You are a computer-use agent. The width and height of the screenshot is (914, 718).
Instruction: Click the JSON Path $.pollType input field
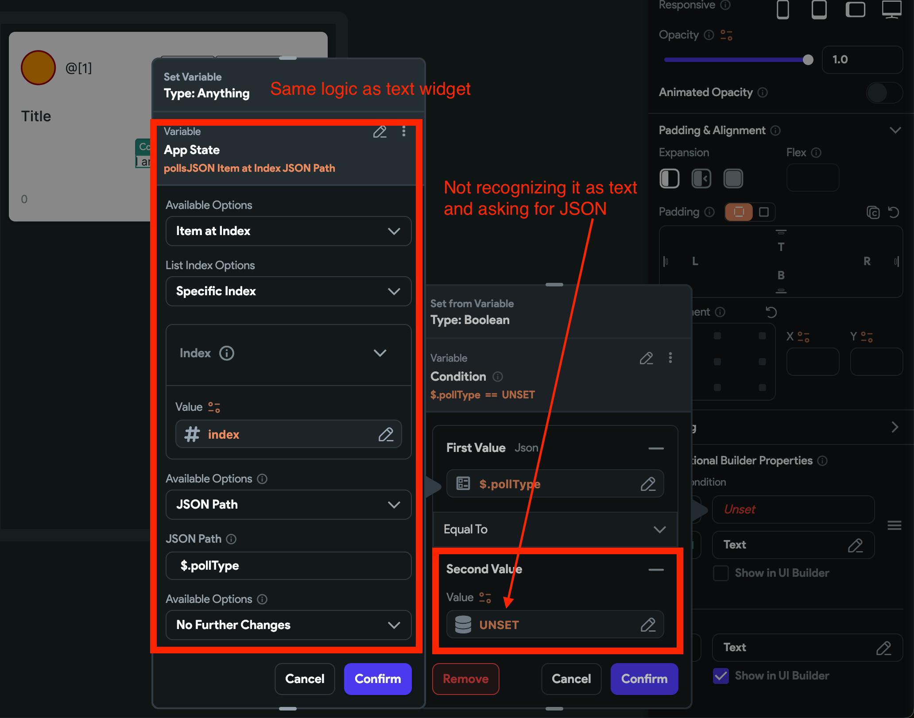click(288, 566)
